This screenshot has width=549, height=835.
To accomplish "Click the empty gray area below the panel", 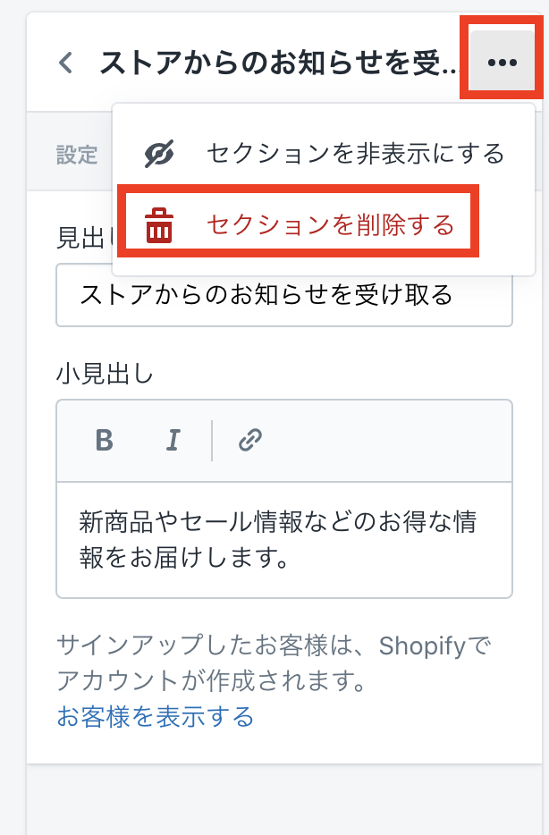I will (286, 800).
